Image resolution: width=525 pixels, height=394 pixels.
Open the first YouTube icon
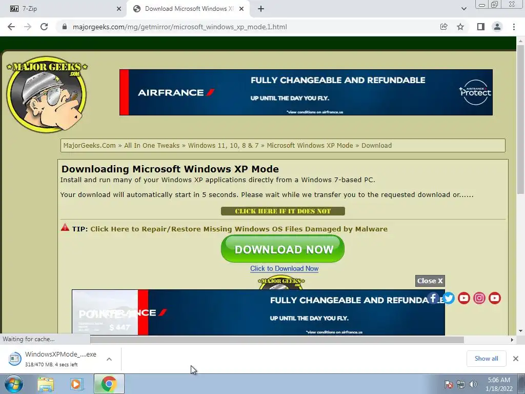click(463, 298)
